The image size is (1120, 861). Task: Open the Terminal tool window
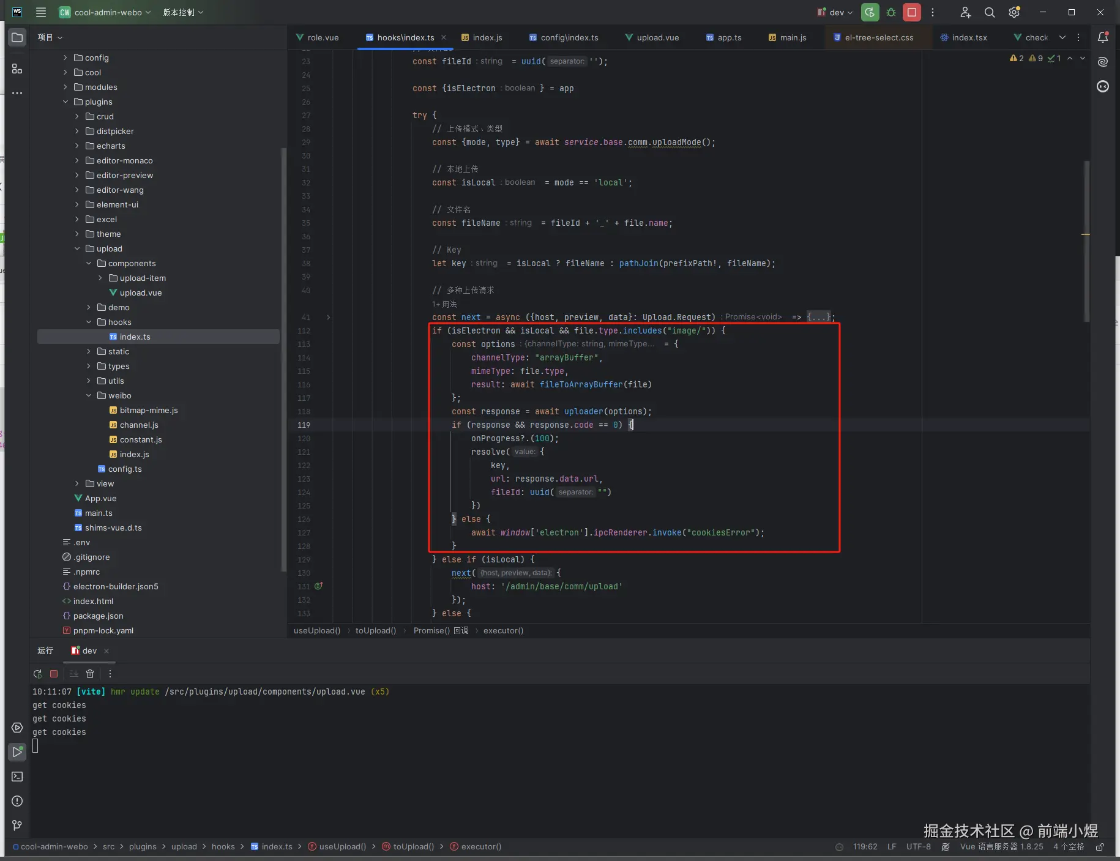17,777
